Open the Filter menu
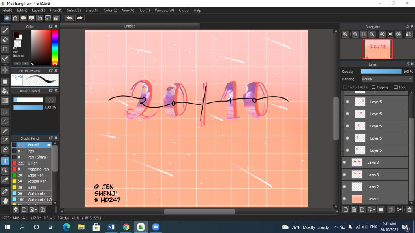The width and height of the screenshot is (415, 233). click(56, 10)
